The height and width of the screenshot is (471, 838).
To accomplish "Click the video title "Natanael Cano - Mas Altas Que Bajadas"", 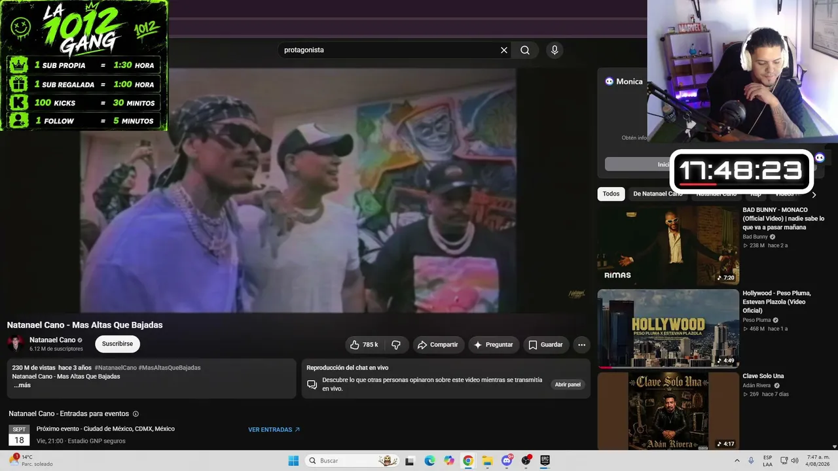I will coord(85,325).
